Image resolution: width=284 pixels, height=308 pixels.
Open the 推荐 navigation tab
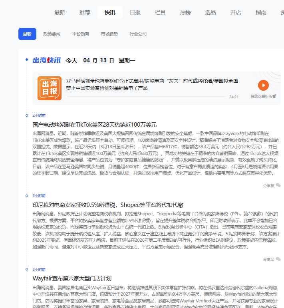point(85,12)
